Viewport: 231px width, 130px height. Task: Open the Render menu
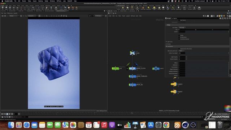coord(24,1)
